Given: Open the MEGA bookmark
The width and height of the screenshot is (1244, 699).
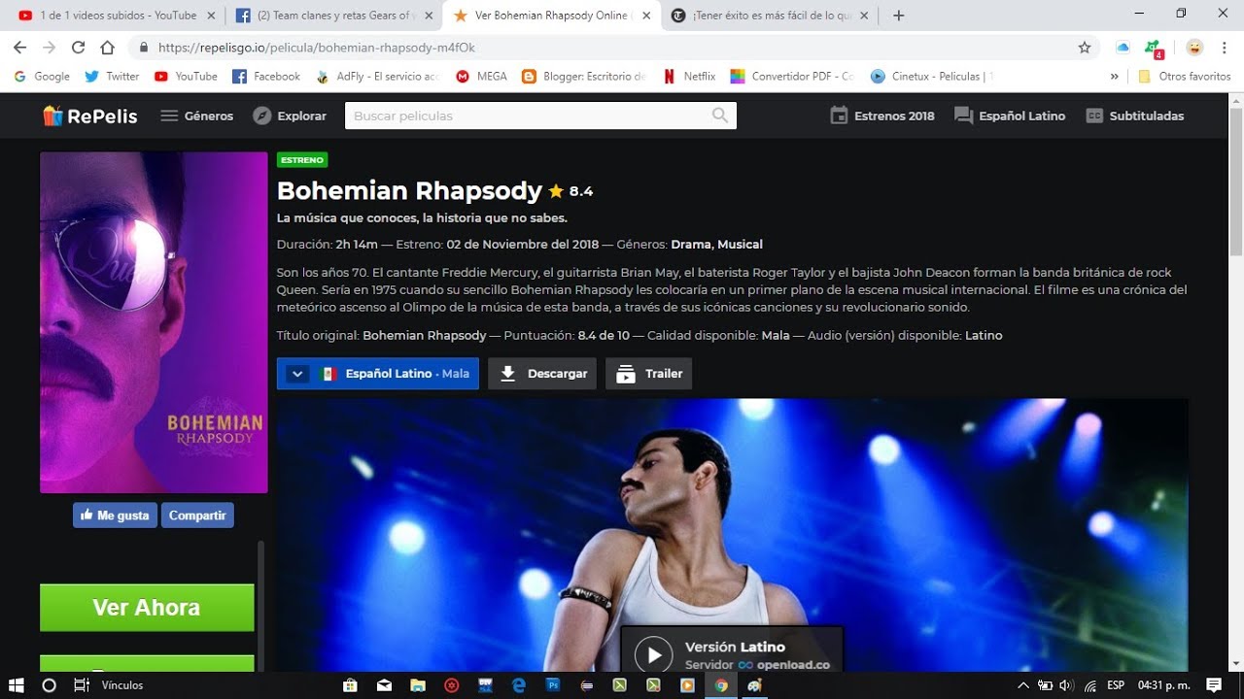Looking at the screenshot, I should 482,76.
